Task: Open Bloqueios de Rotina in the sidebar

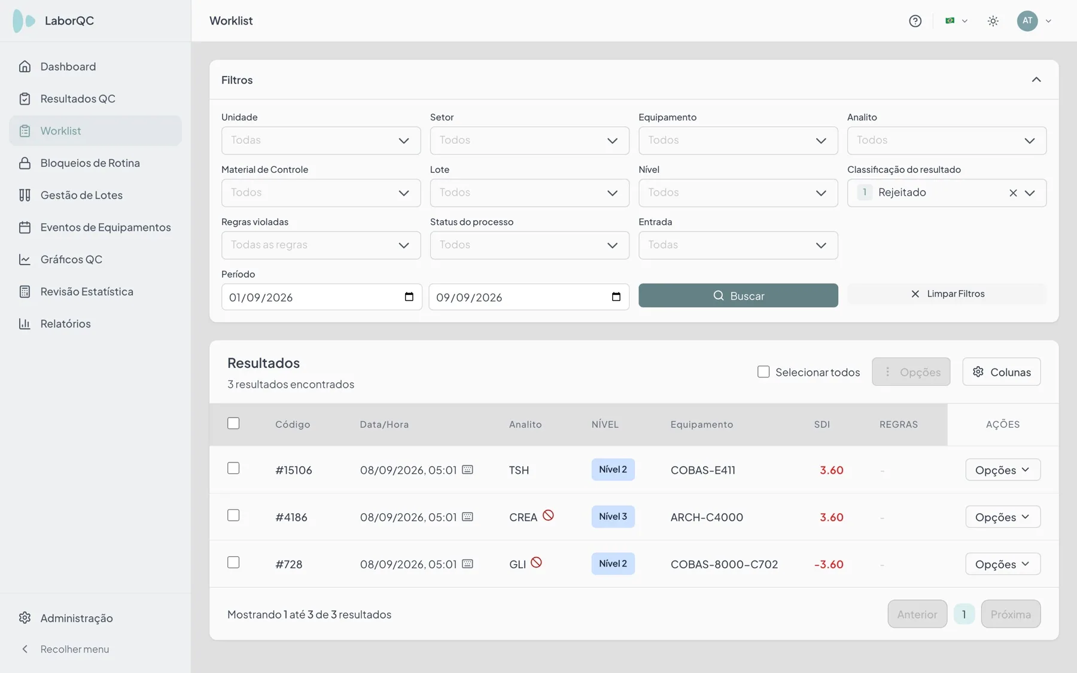Action: click(95, 163)
